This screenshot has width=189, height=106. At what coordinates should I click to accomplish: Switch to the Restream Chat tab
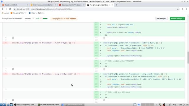coord(14,5)
